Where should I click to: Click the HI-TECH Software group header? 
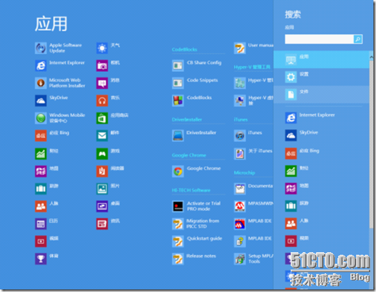click(x=191, y=190)
